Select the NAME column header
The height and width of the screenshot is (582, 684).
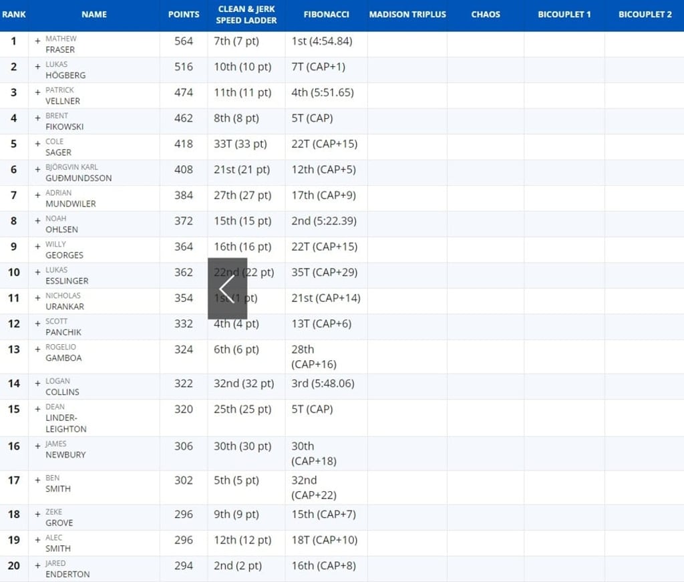point(94,14)
